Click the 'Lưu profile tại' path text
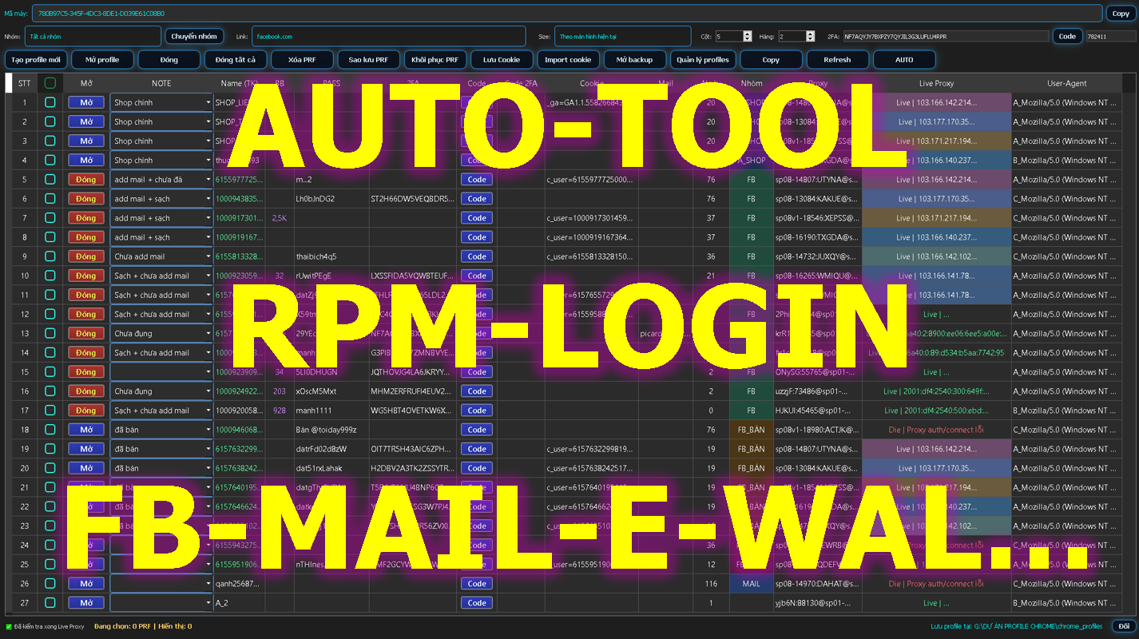Screen dimensions: 1139x639 click(x=1017, y=626)
